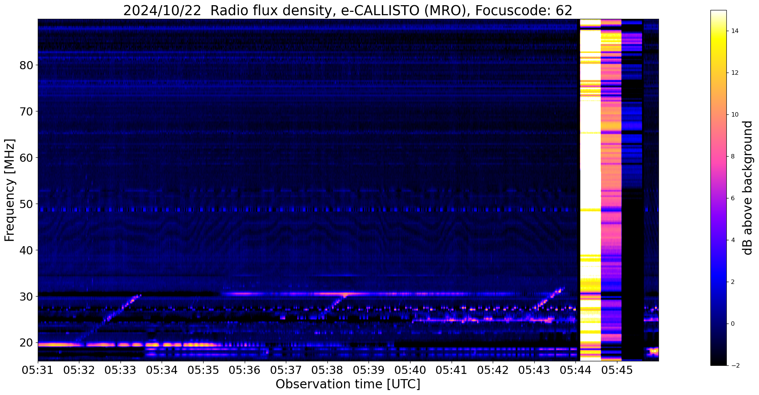Click the 40 MHz frequency tick label
This screenshot has width=759, height=395.
tap(26, 250)
